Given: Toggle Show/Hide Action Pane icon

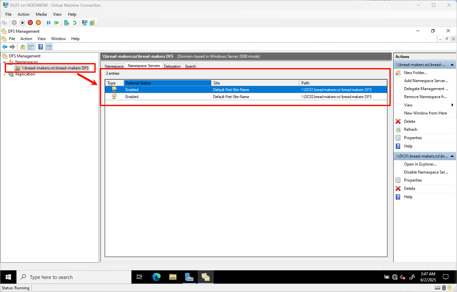Looking at the screenshot, I should 49,47.
